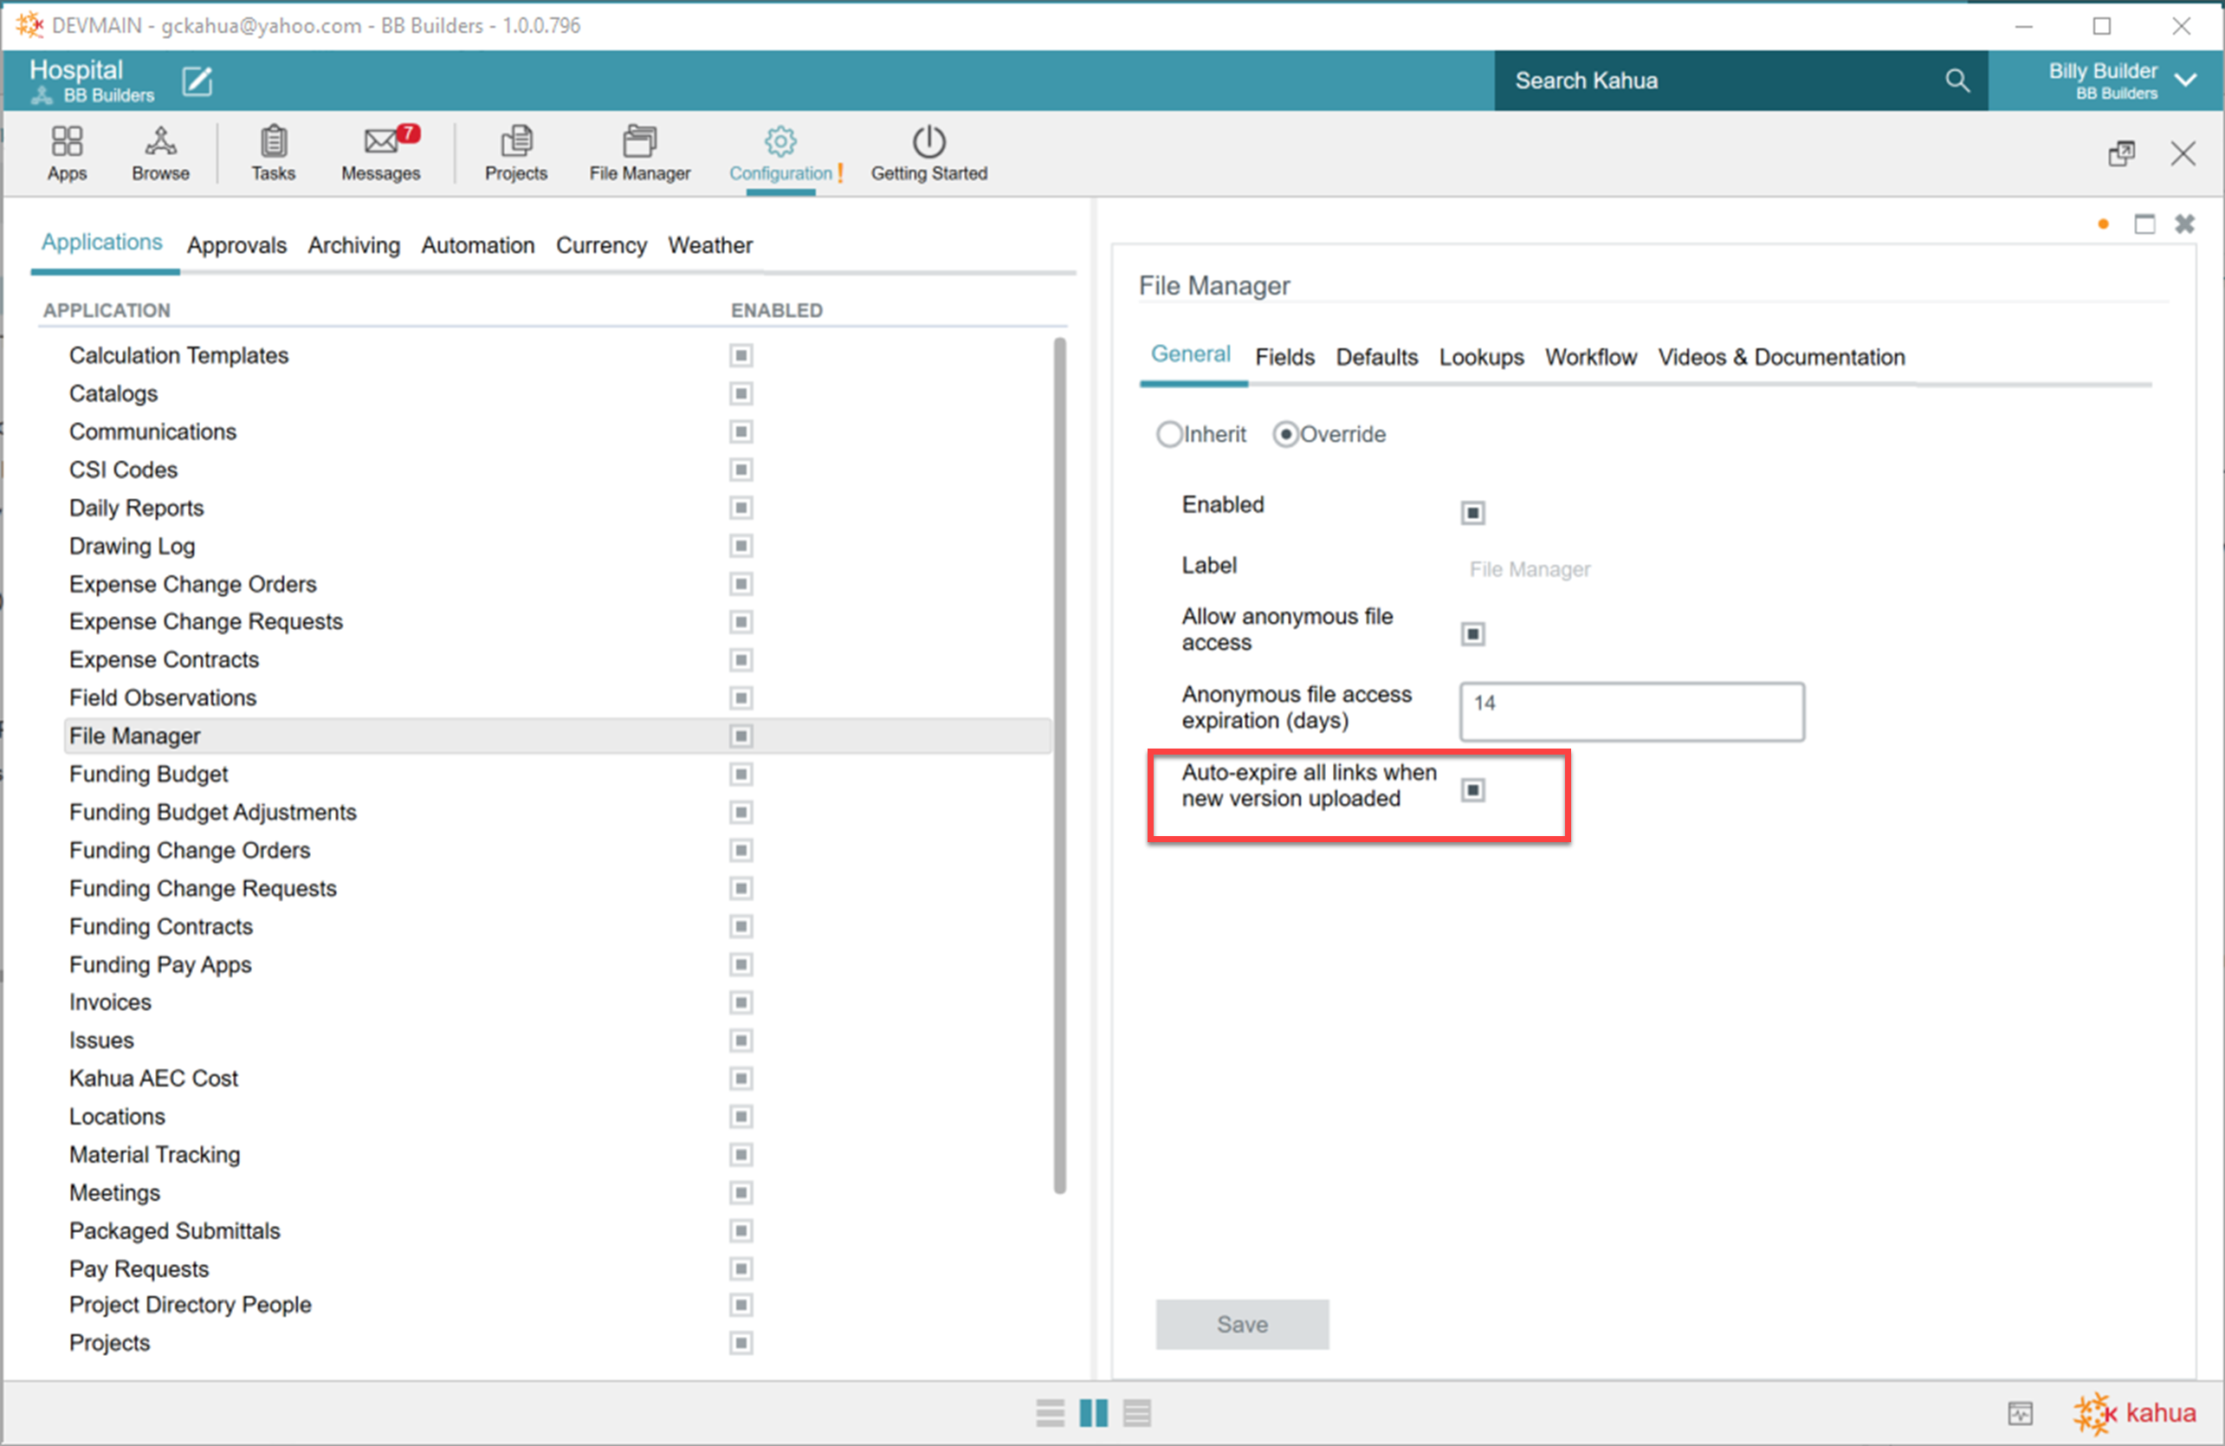Expand Billy Builder user dropdown
2225x1446 pixels.
pyautogui.click(x=2185, y=81)
